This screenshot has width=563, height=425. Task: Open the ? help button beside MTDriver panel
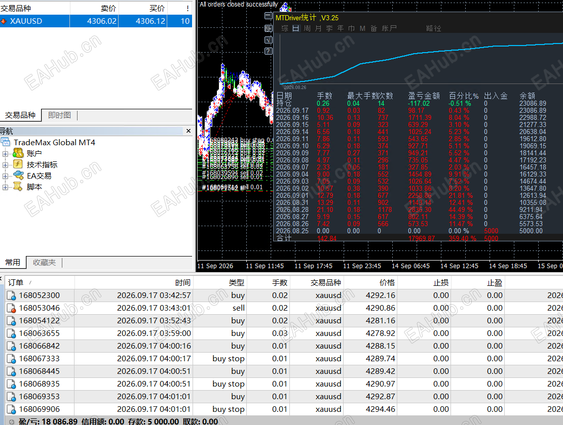(268, 51)
